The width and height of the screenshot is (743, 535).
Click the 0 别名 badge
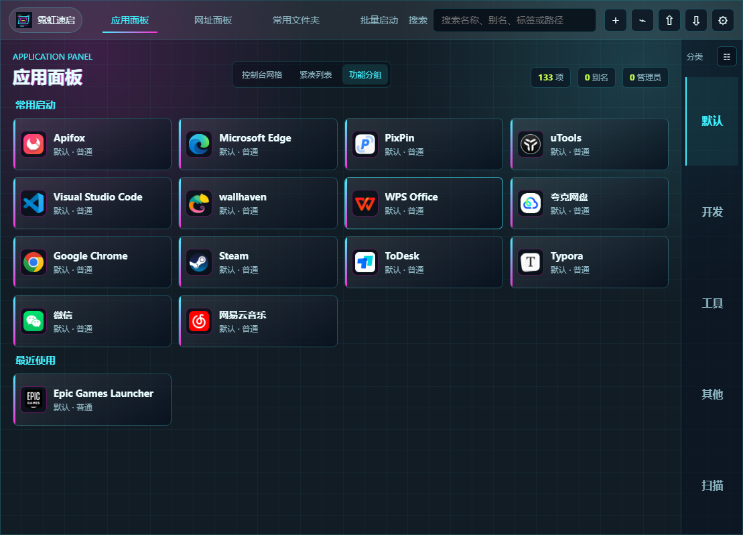(596, 77)
